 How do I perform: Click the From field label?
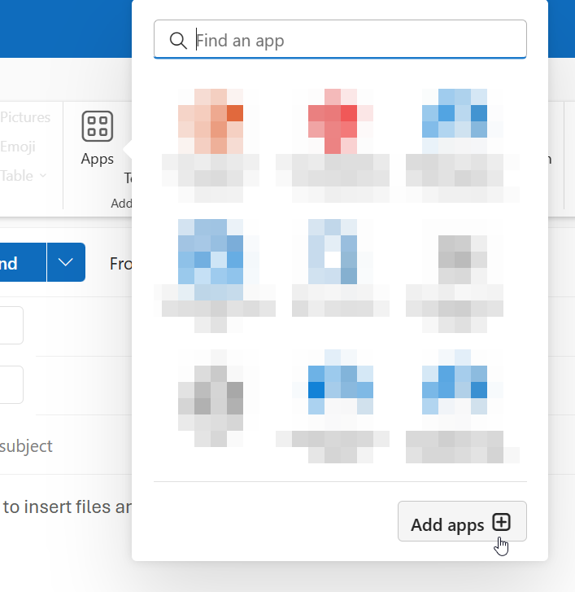coord(120,264)
